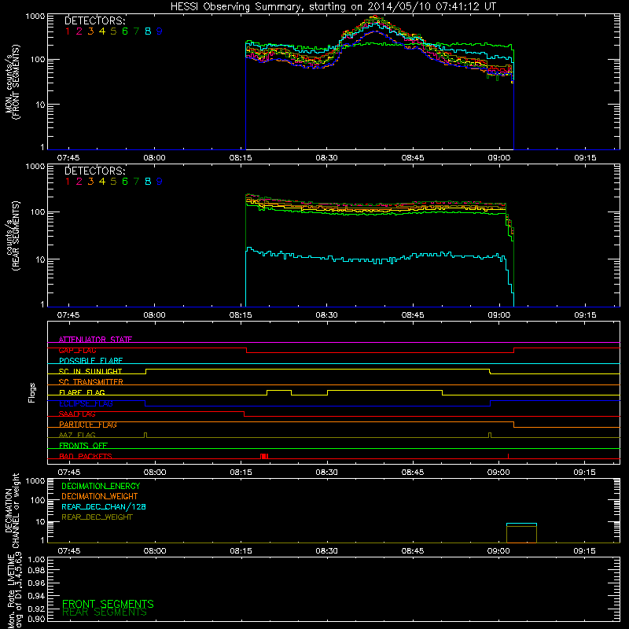Click DETECTORS: label in front segments plot
The image size is (629, 629).
tap(95, 20)
